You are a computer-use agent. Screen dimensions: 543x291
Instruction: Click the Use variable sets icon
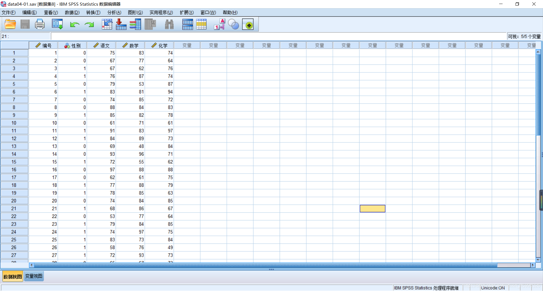point(234,24)
